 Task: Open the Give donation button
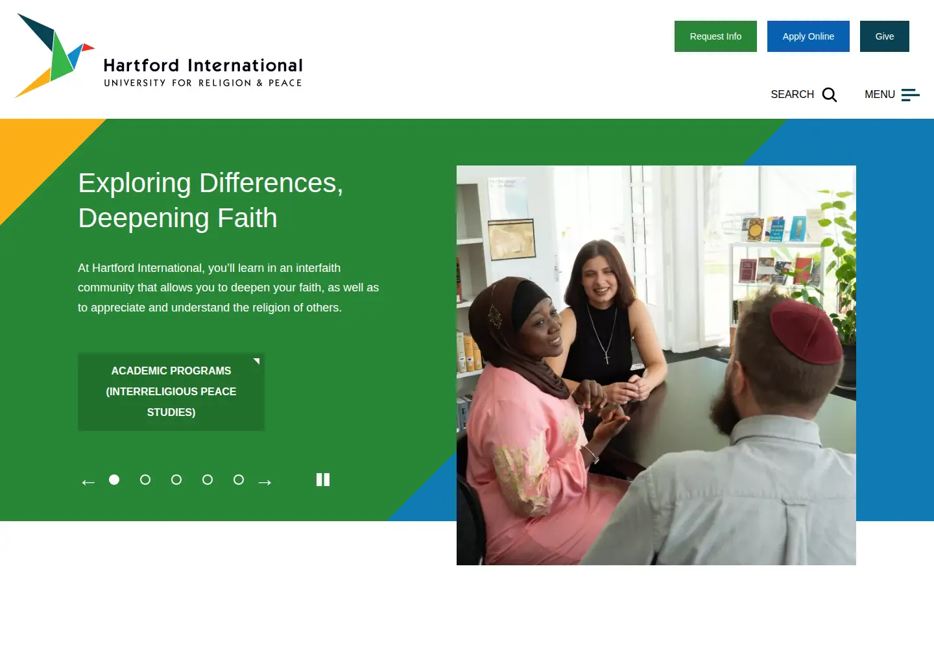[x=885, y=36]
